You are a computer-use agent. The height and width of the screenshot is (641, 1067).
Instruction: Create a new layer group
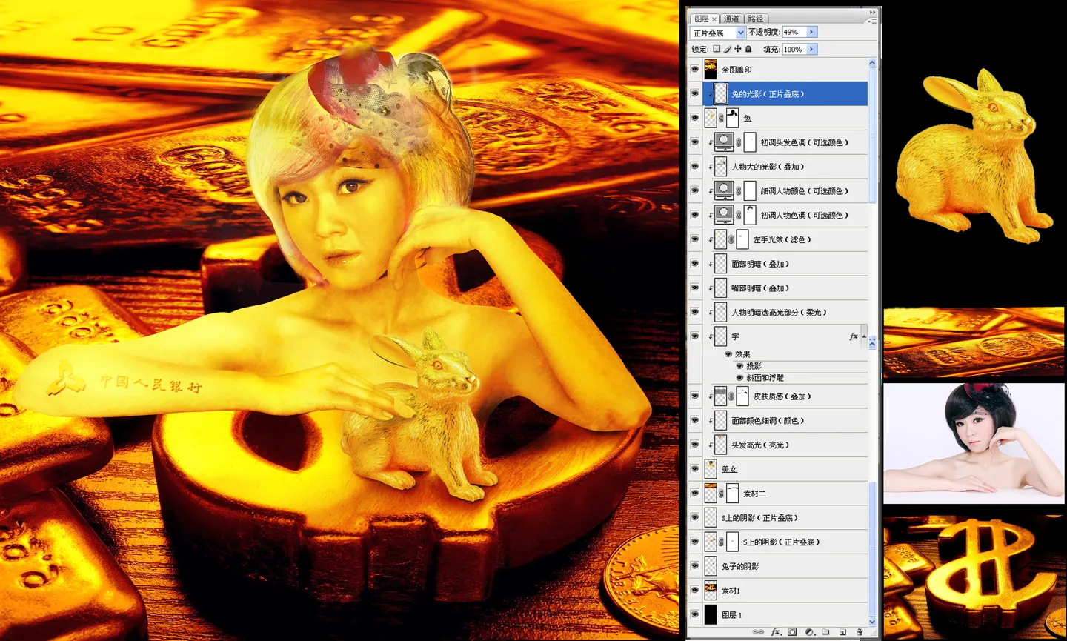[x=825, y=632]
